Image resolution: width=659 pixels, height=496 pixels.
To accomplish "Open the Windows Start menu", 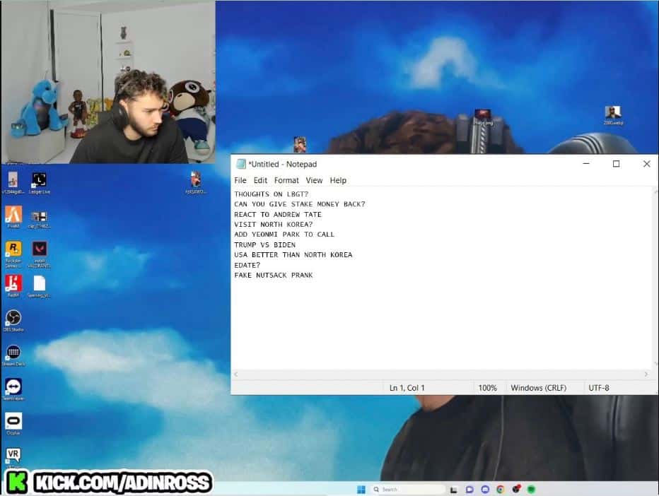I will 361,489.
